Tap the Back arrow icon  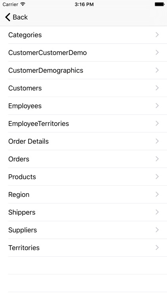click(x=8, y=17)
